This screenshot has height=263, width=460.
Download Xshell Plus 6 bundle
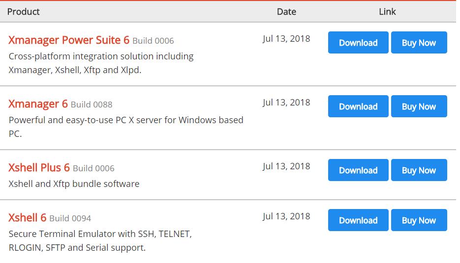(x=358, y=170)
